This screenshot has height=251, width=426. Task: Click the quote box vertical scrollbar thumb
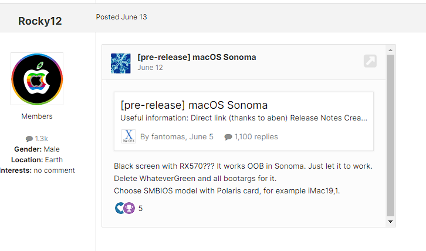tap(391, 135)
